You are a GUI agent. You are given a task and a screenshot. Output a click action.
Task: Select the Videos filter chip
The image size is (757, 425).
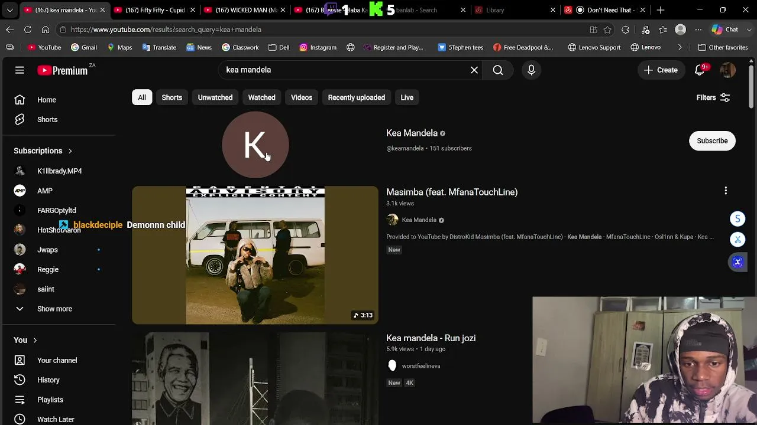click(x=302, y=97)
